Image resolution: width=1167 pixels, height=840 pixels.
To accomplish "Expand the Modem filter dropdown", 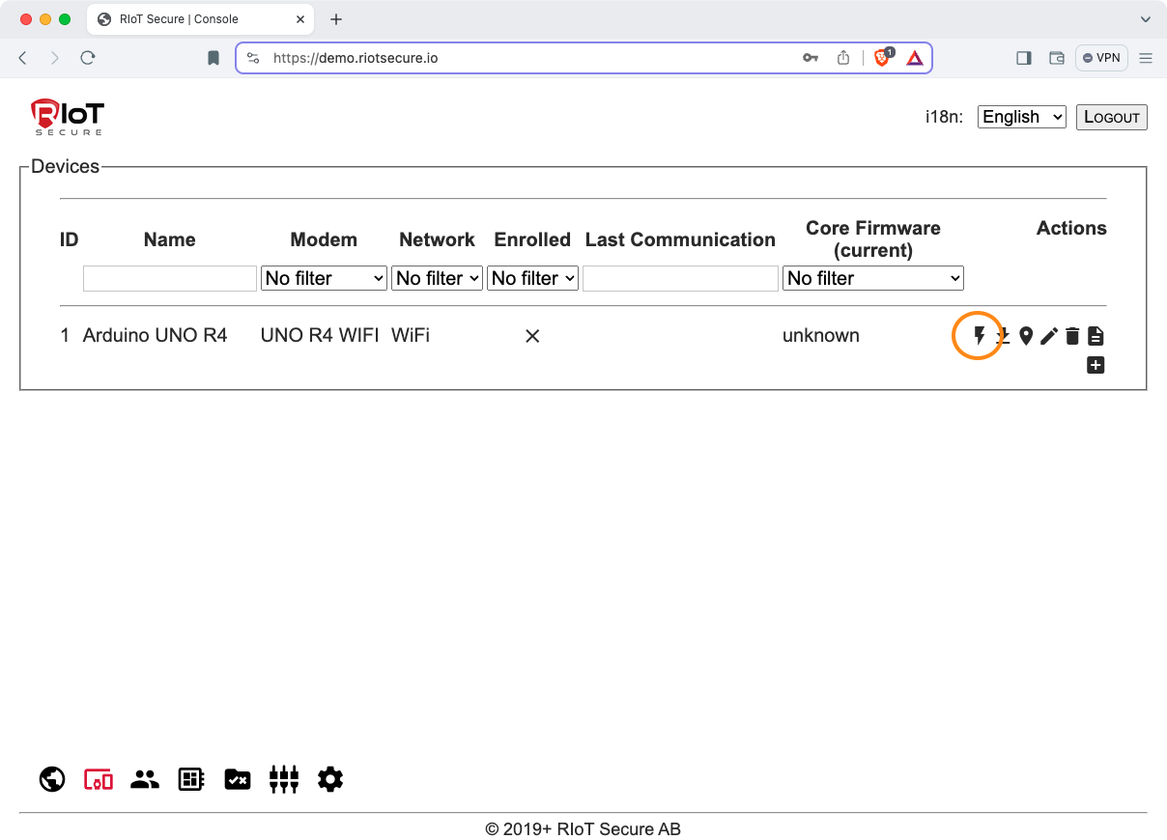I will (x=324, y=278).
